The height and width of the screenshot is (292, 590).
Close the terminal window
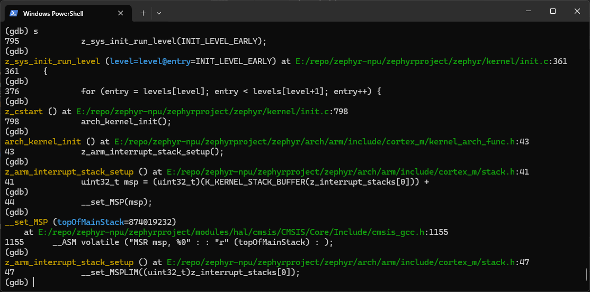577,11
